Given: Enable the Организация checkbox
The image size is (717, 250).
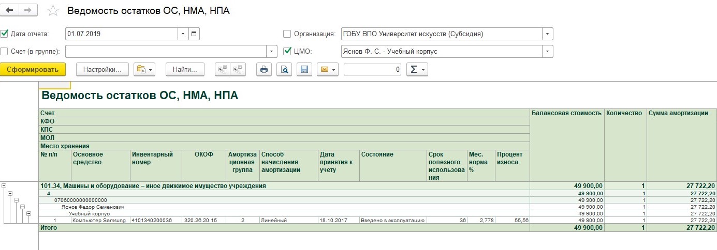Looking at the screenshot, I should [287, 34].
